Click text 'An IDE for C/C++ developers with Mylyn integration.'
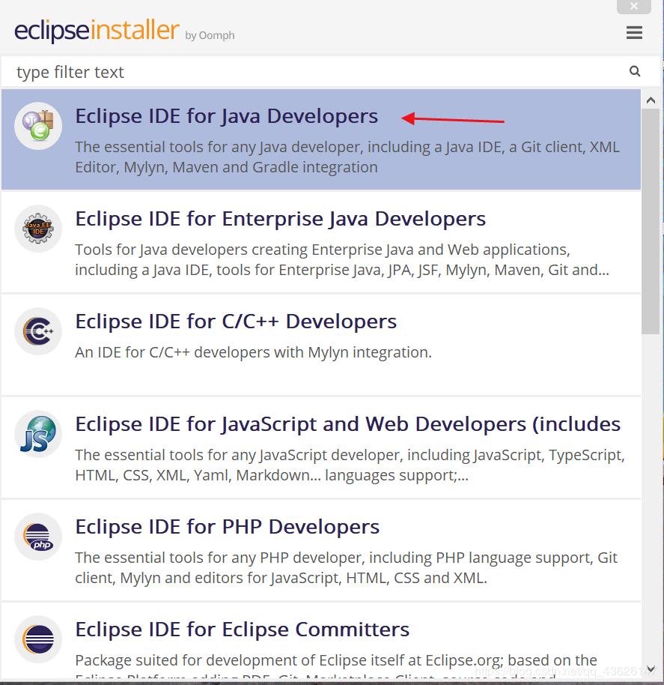Screen dimensions: 664x685 (x=254, y=352)
